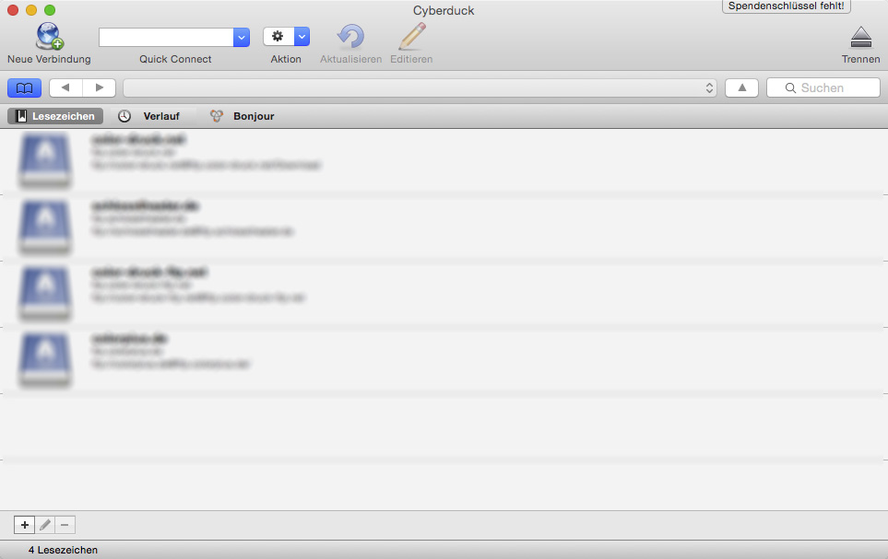The height and width of the screenshot is (559, 888).
Task: Click the Suchen search field
Action: click(823, 87)
